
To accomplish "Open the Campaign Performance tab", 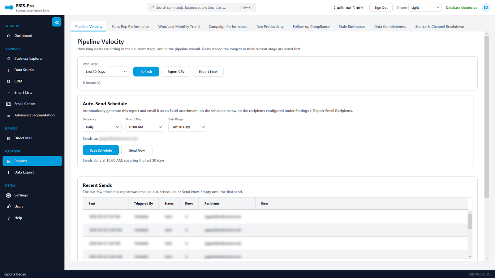I will [228, 27].
